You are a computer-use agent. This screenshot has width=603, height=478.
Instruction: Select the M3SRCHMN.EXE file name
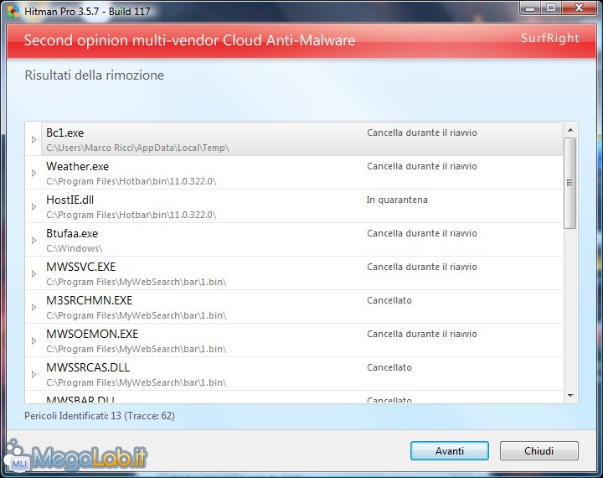pos(90,300)
